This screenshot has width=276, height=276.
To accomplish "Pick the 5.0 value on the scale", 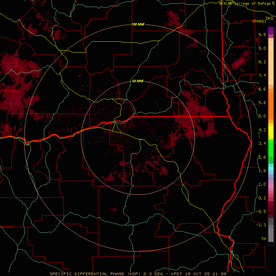I will coord(262,116).
